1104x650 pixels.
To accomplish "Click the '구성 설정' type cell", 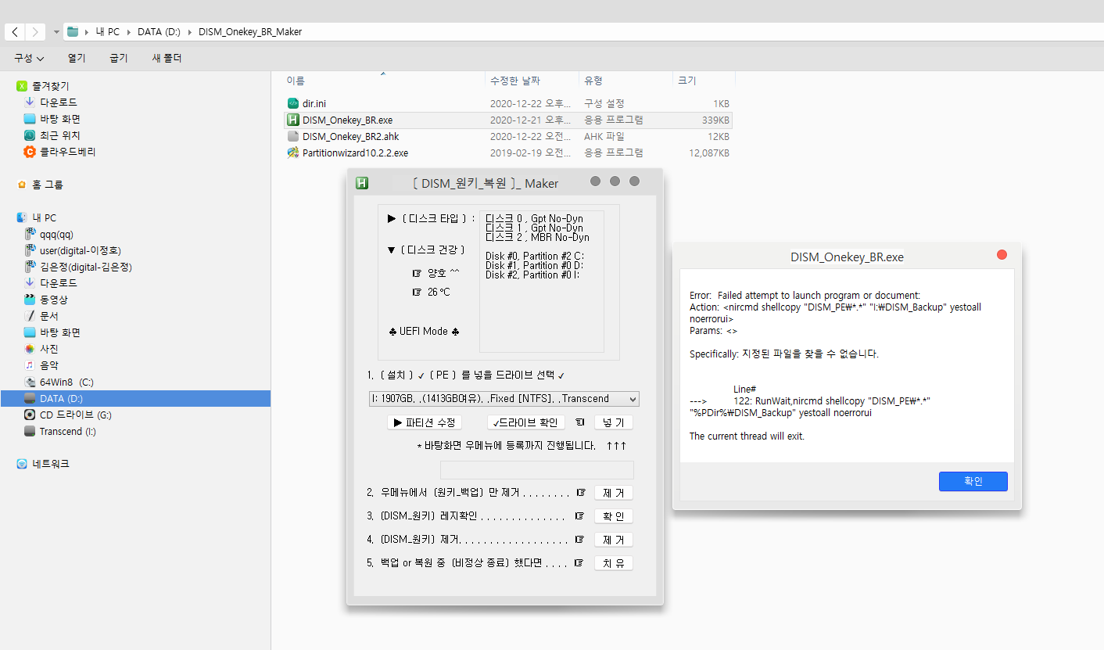I will pos(604,103).
